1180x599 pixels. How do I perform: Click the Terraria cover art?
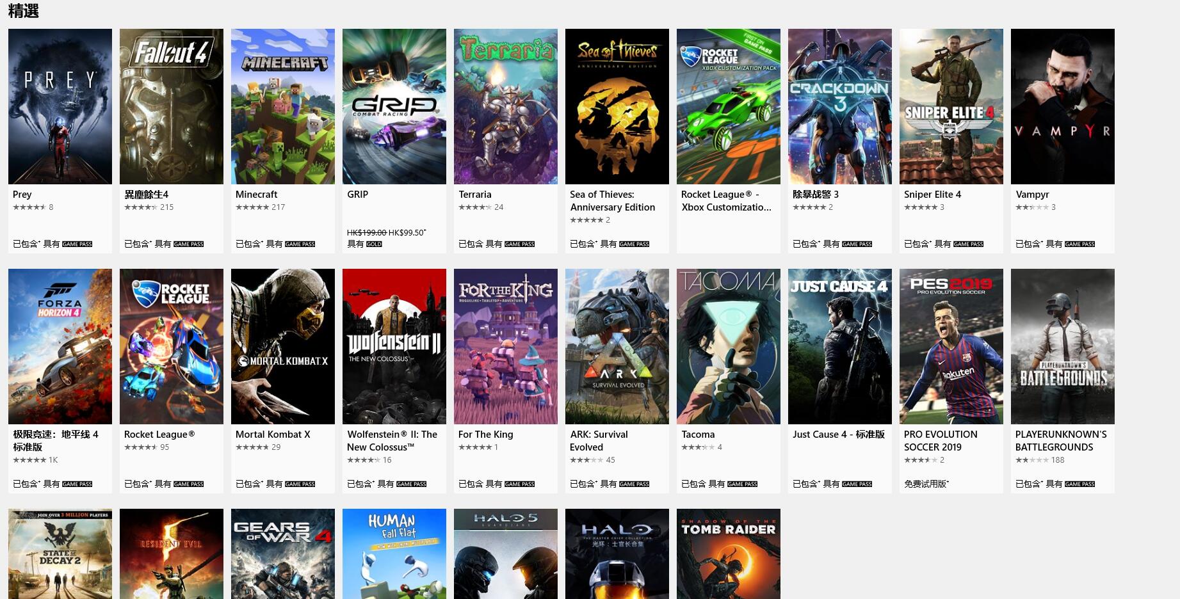point(506,106)
